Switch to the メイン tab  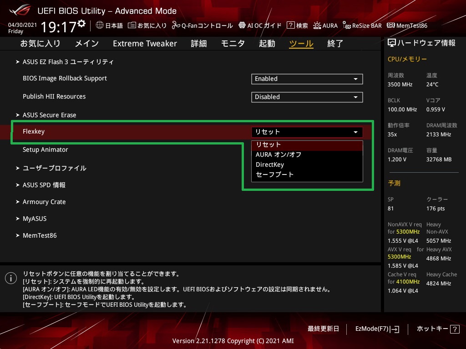click(x=87, y=44)
